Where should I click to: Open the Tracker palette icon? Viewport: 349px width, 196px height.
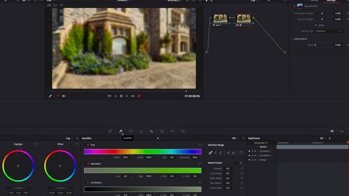pyautogui.click(x=141, y=131)
